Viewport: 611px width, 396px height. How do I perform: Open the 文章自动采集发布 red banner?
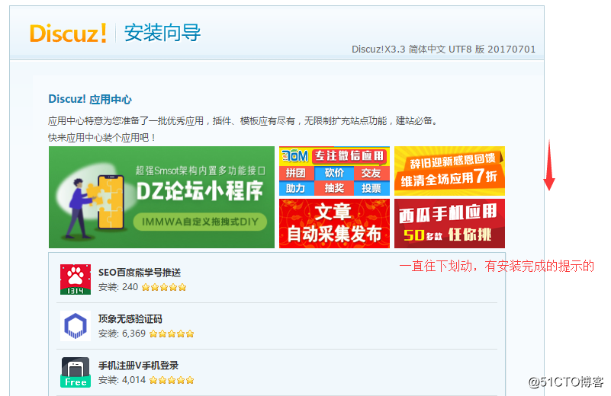(x=334, y=223)
